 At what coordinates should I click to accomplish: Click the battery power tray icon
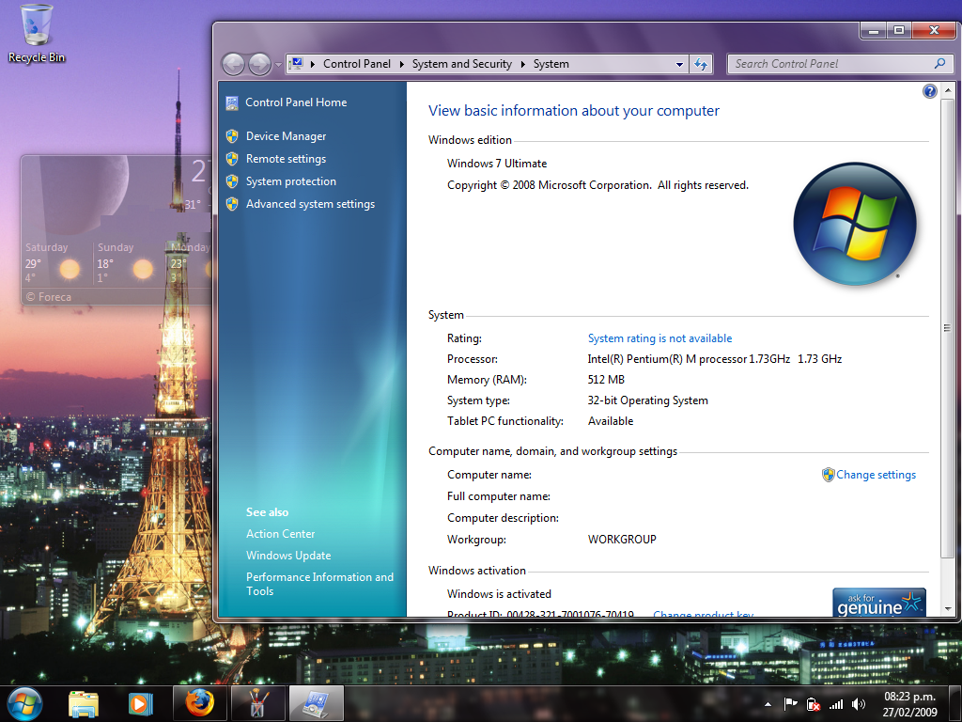(813, 704)
